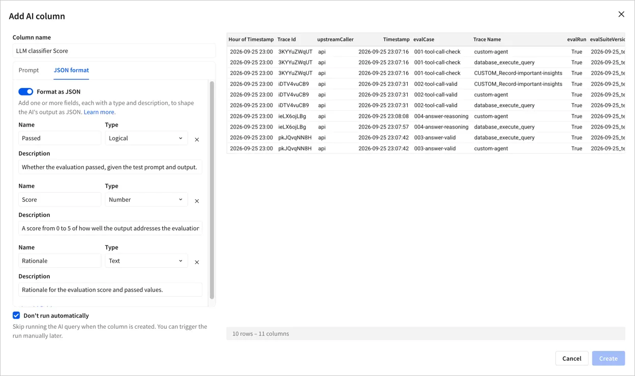Click the Passed name input field

[x=60, y=138]
